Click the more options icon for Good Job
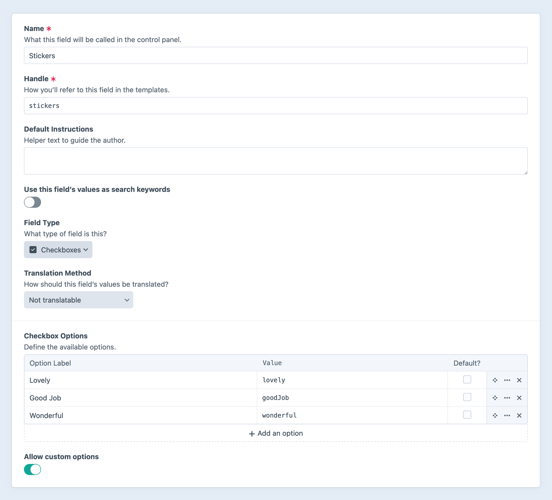Screen dimensions: 552x500 point(507,398)
